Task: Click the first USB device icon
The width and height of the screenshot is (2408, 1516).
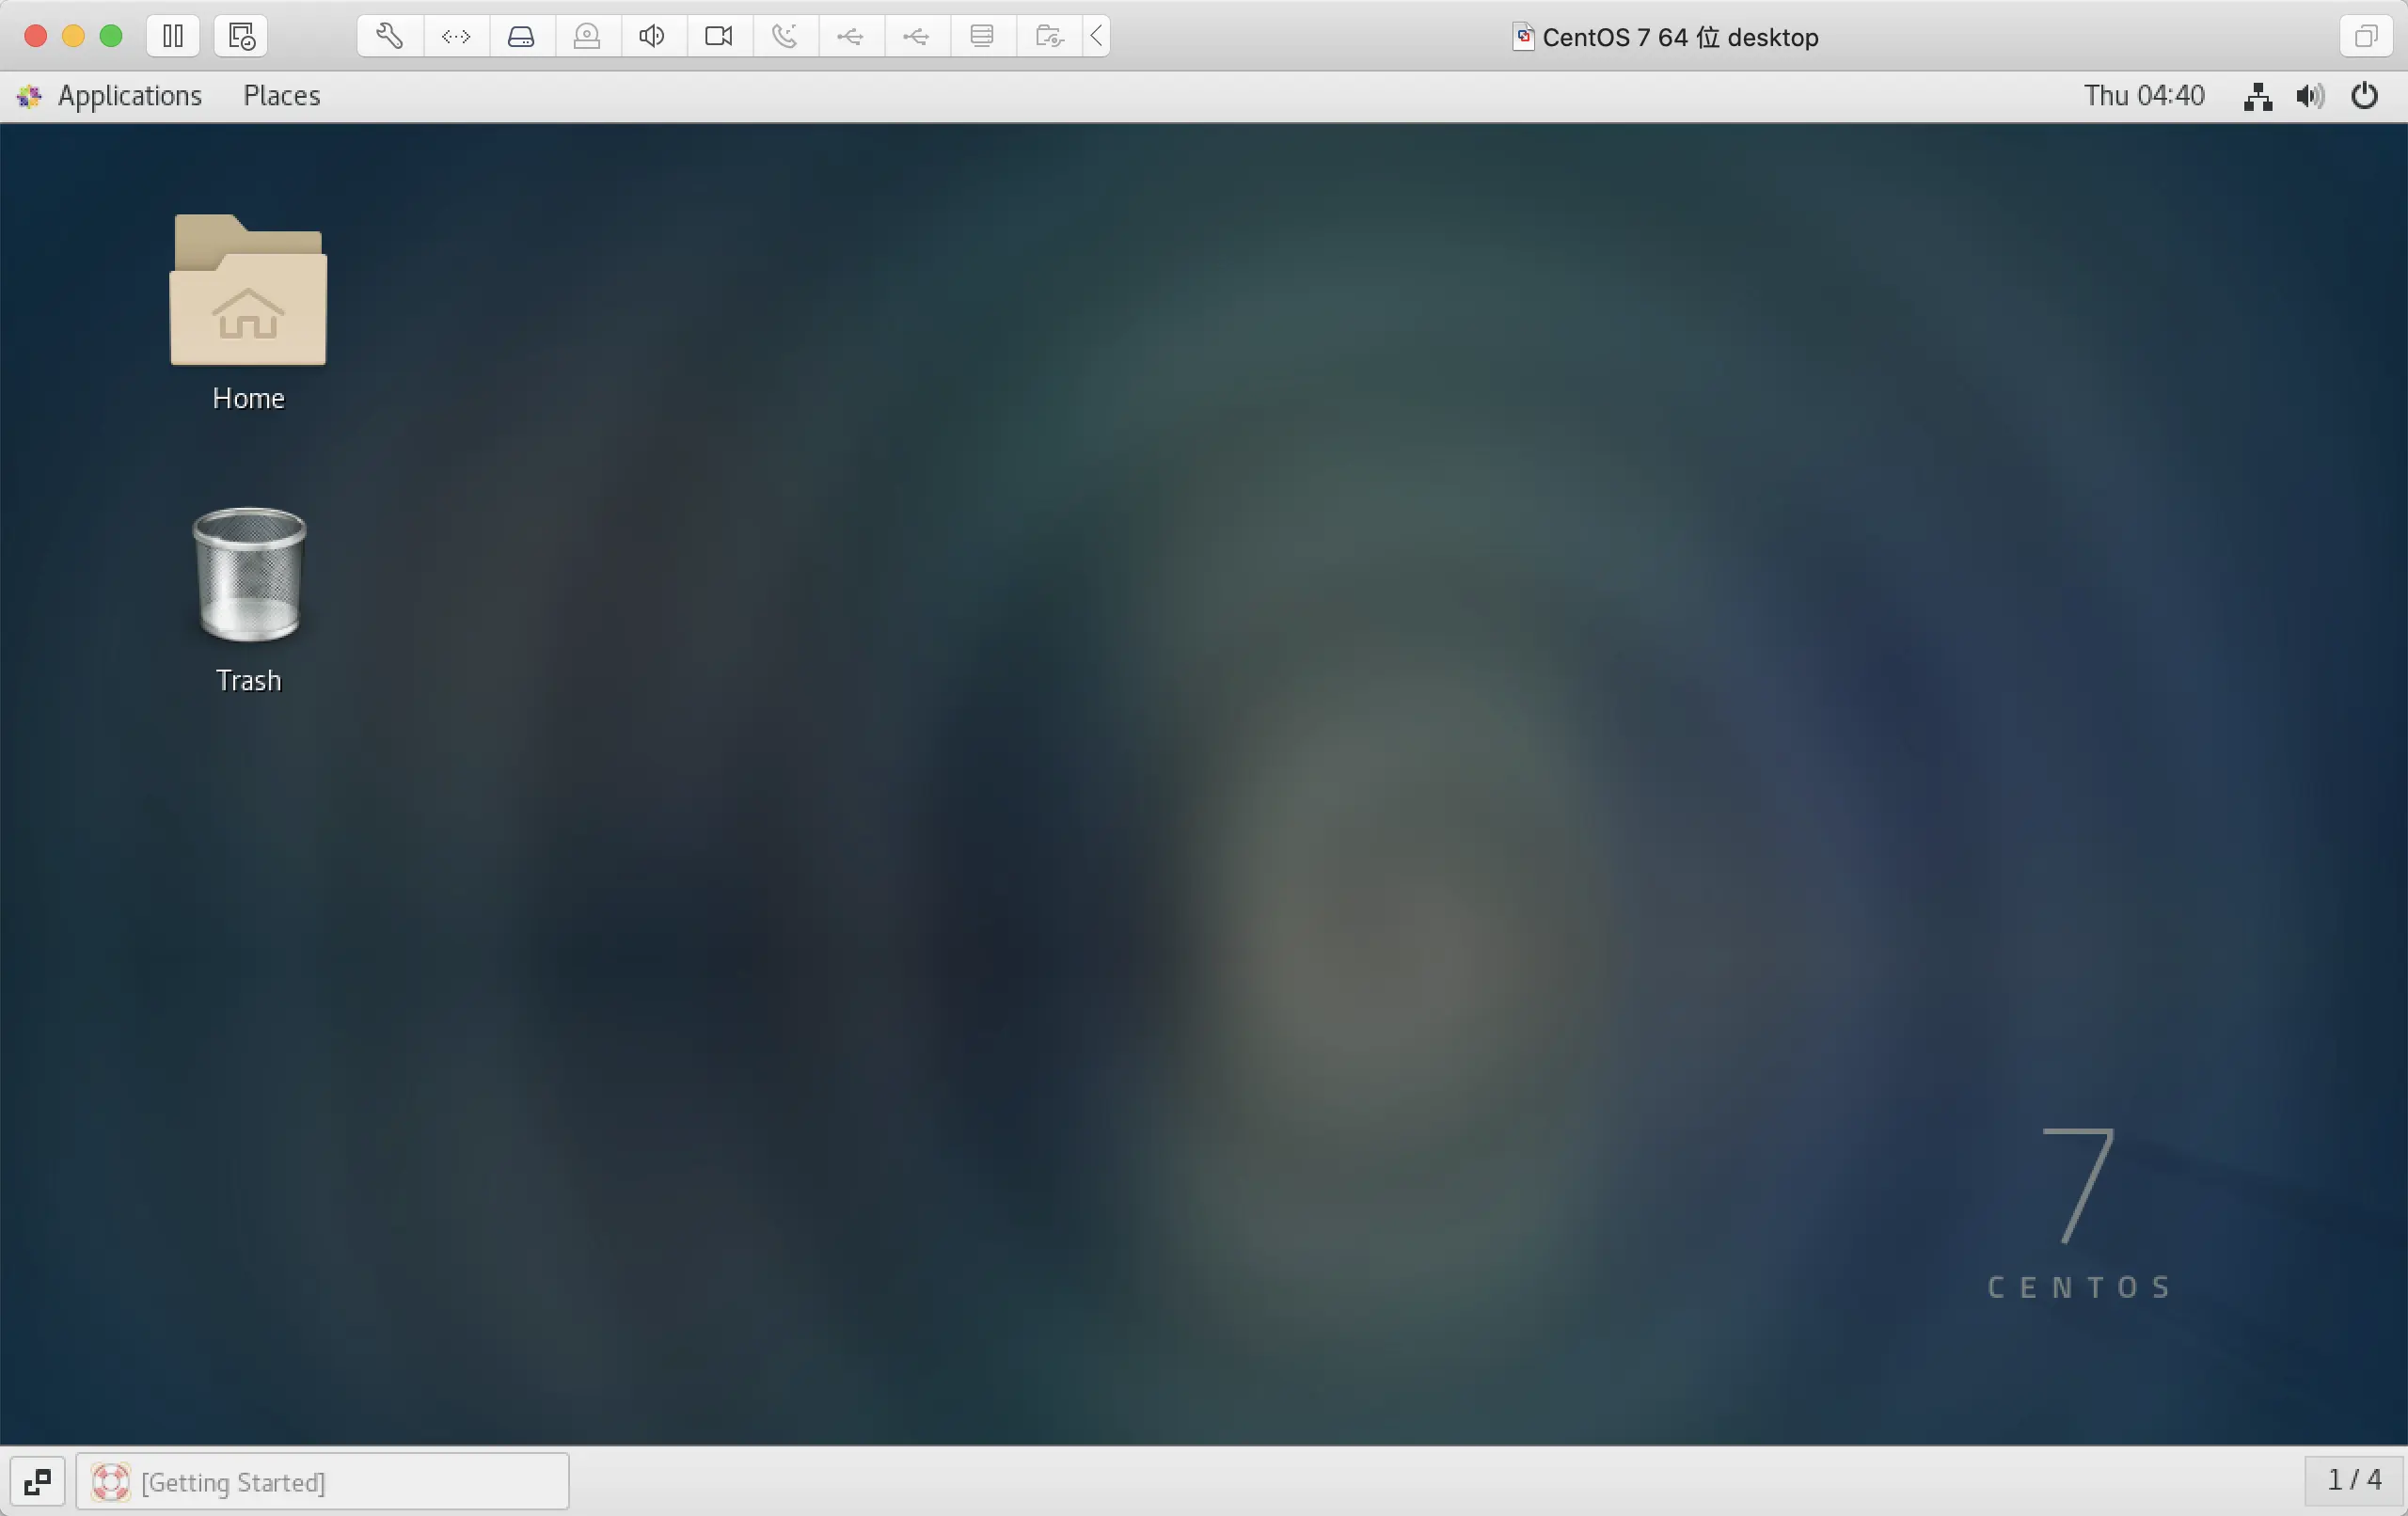Action: coord(850,37)
